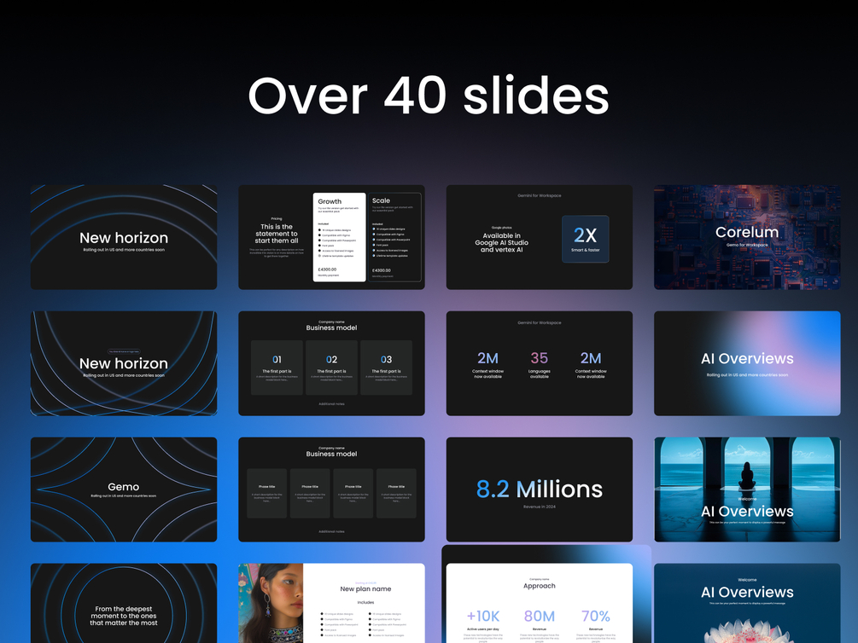
Task: Open the New horizon slide with wavy lines
Action: tap(124, 363)
